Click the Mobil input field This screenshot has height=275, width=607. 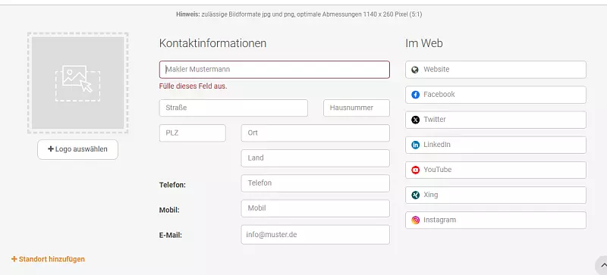point(316,208)
